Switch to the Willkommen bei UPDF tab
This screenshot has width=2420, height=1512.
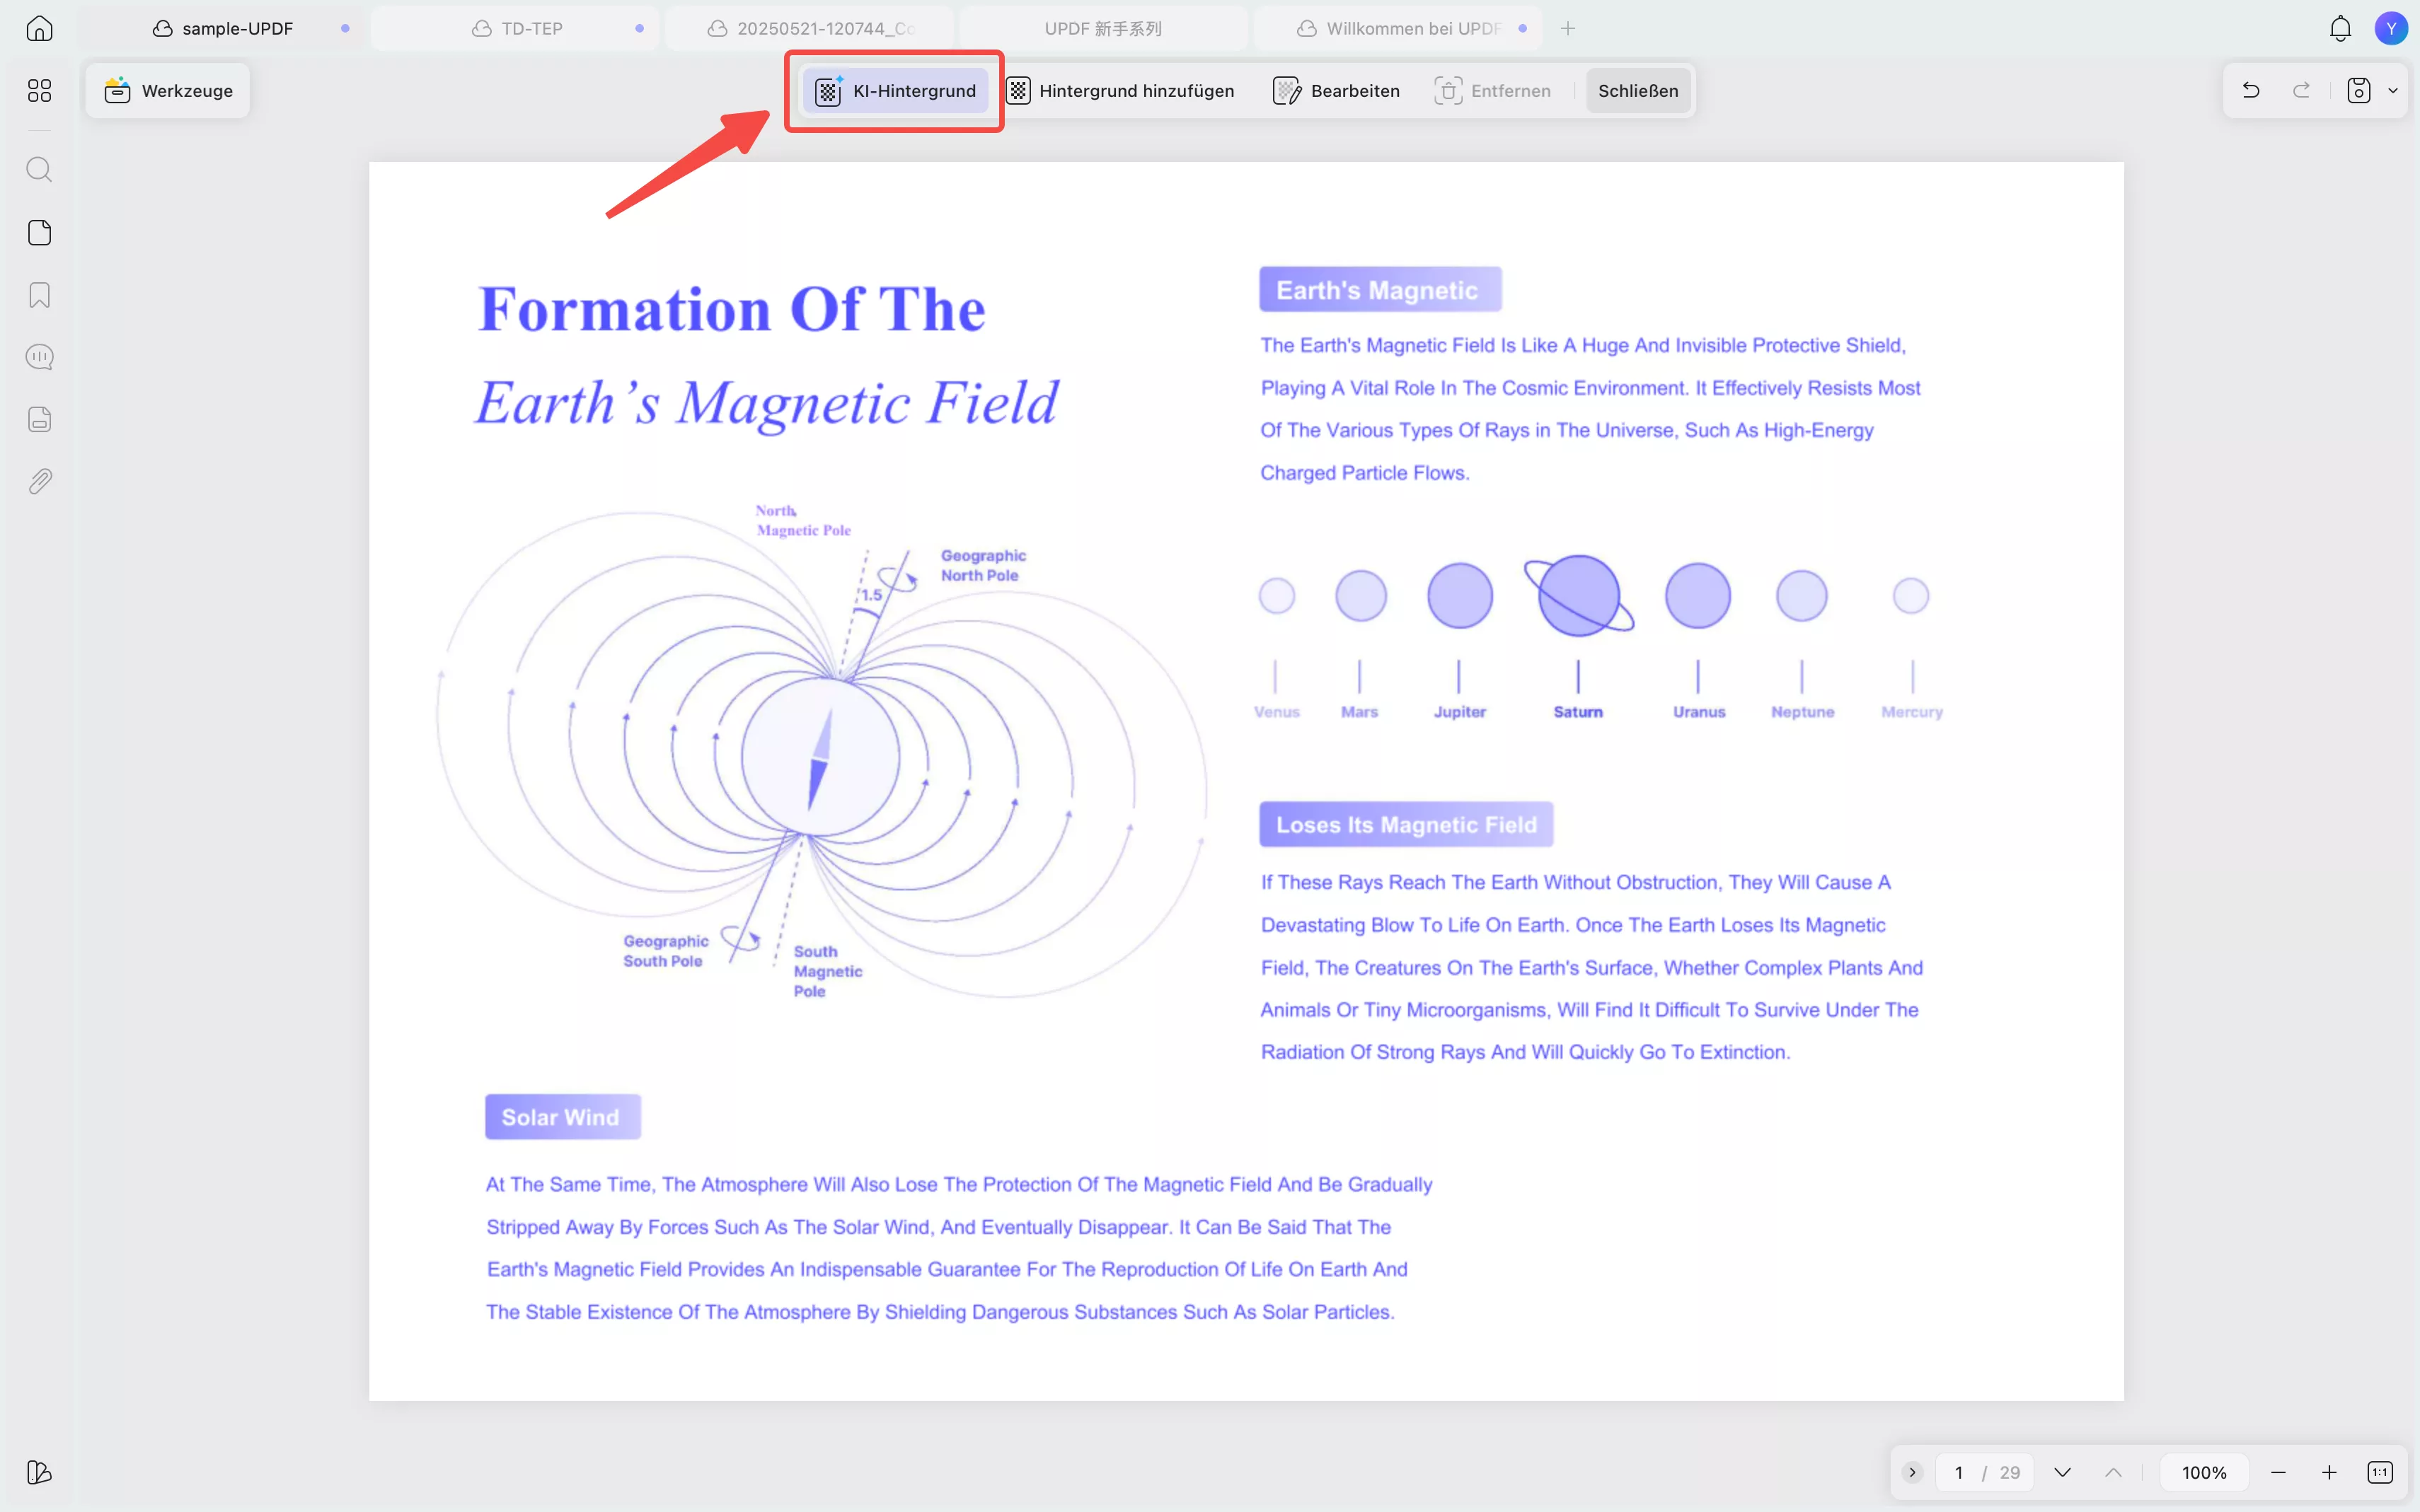[x=1412, y=28]
